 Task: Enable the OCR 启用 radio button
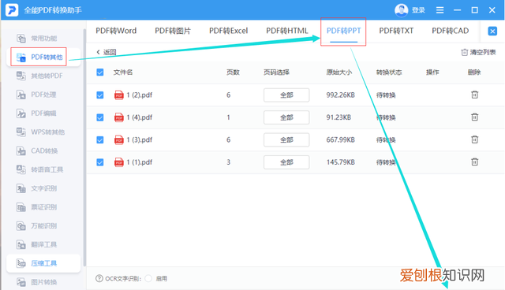(x=148, y=278)
